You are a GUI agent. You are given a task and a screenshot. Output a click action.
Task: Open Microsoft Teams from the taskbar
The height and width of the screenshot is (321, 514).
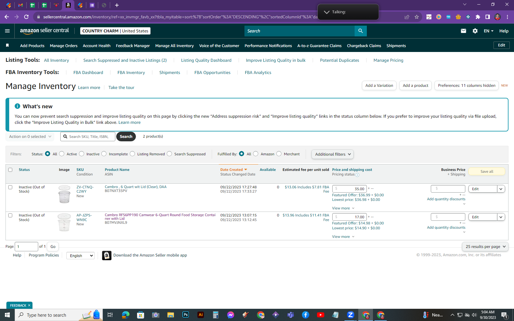click(x=291, y=315)
